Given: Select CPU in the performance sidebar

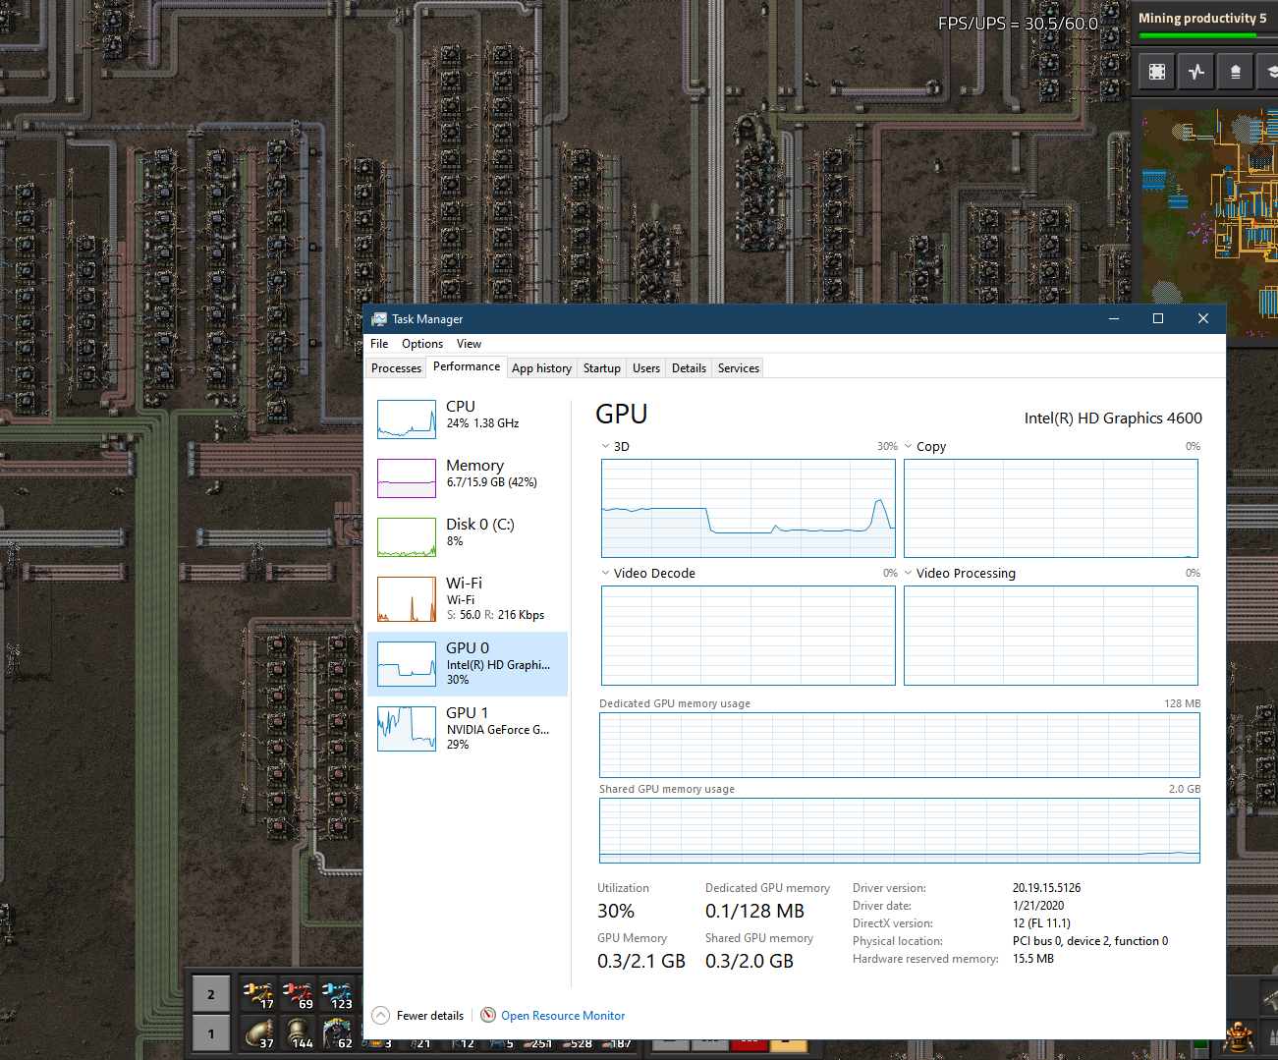Looking at the screenshot, I should (x=468, y=419).
